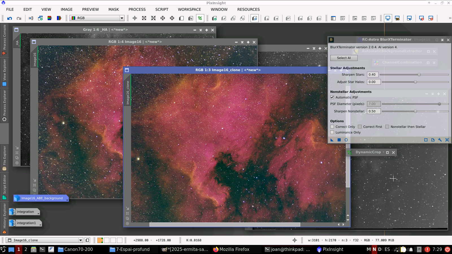Click BlurXTerminator Apply Global circle icon
Image resolution: width=452 pixels, height=254 pixels.
[346, 140]
